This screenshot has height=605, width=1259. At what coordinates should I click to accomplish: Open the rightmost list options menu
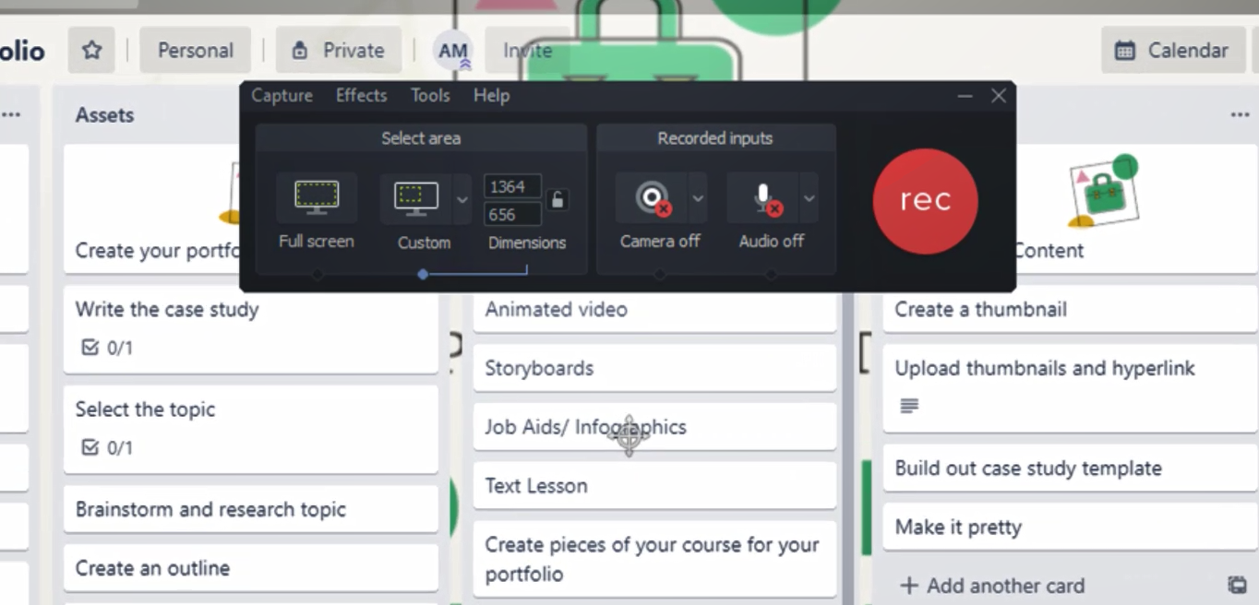[1240, 115]
